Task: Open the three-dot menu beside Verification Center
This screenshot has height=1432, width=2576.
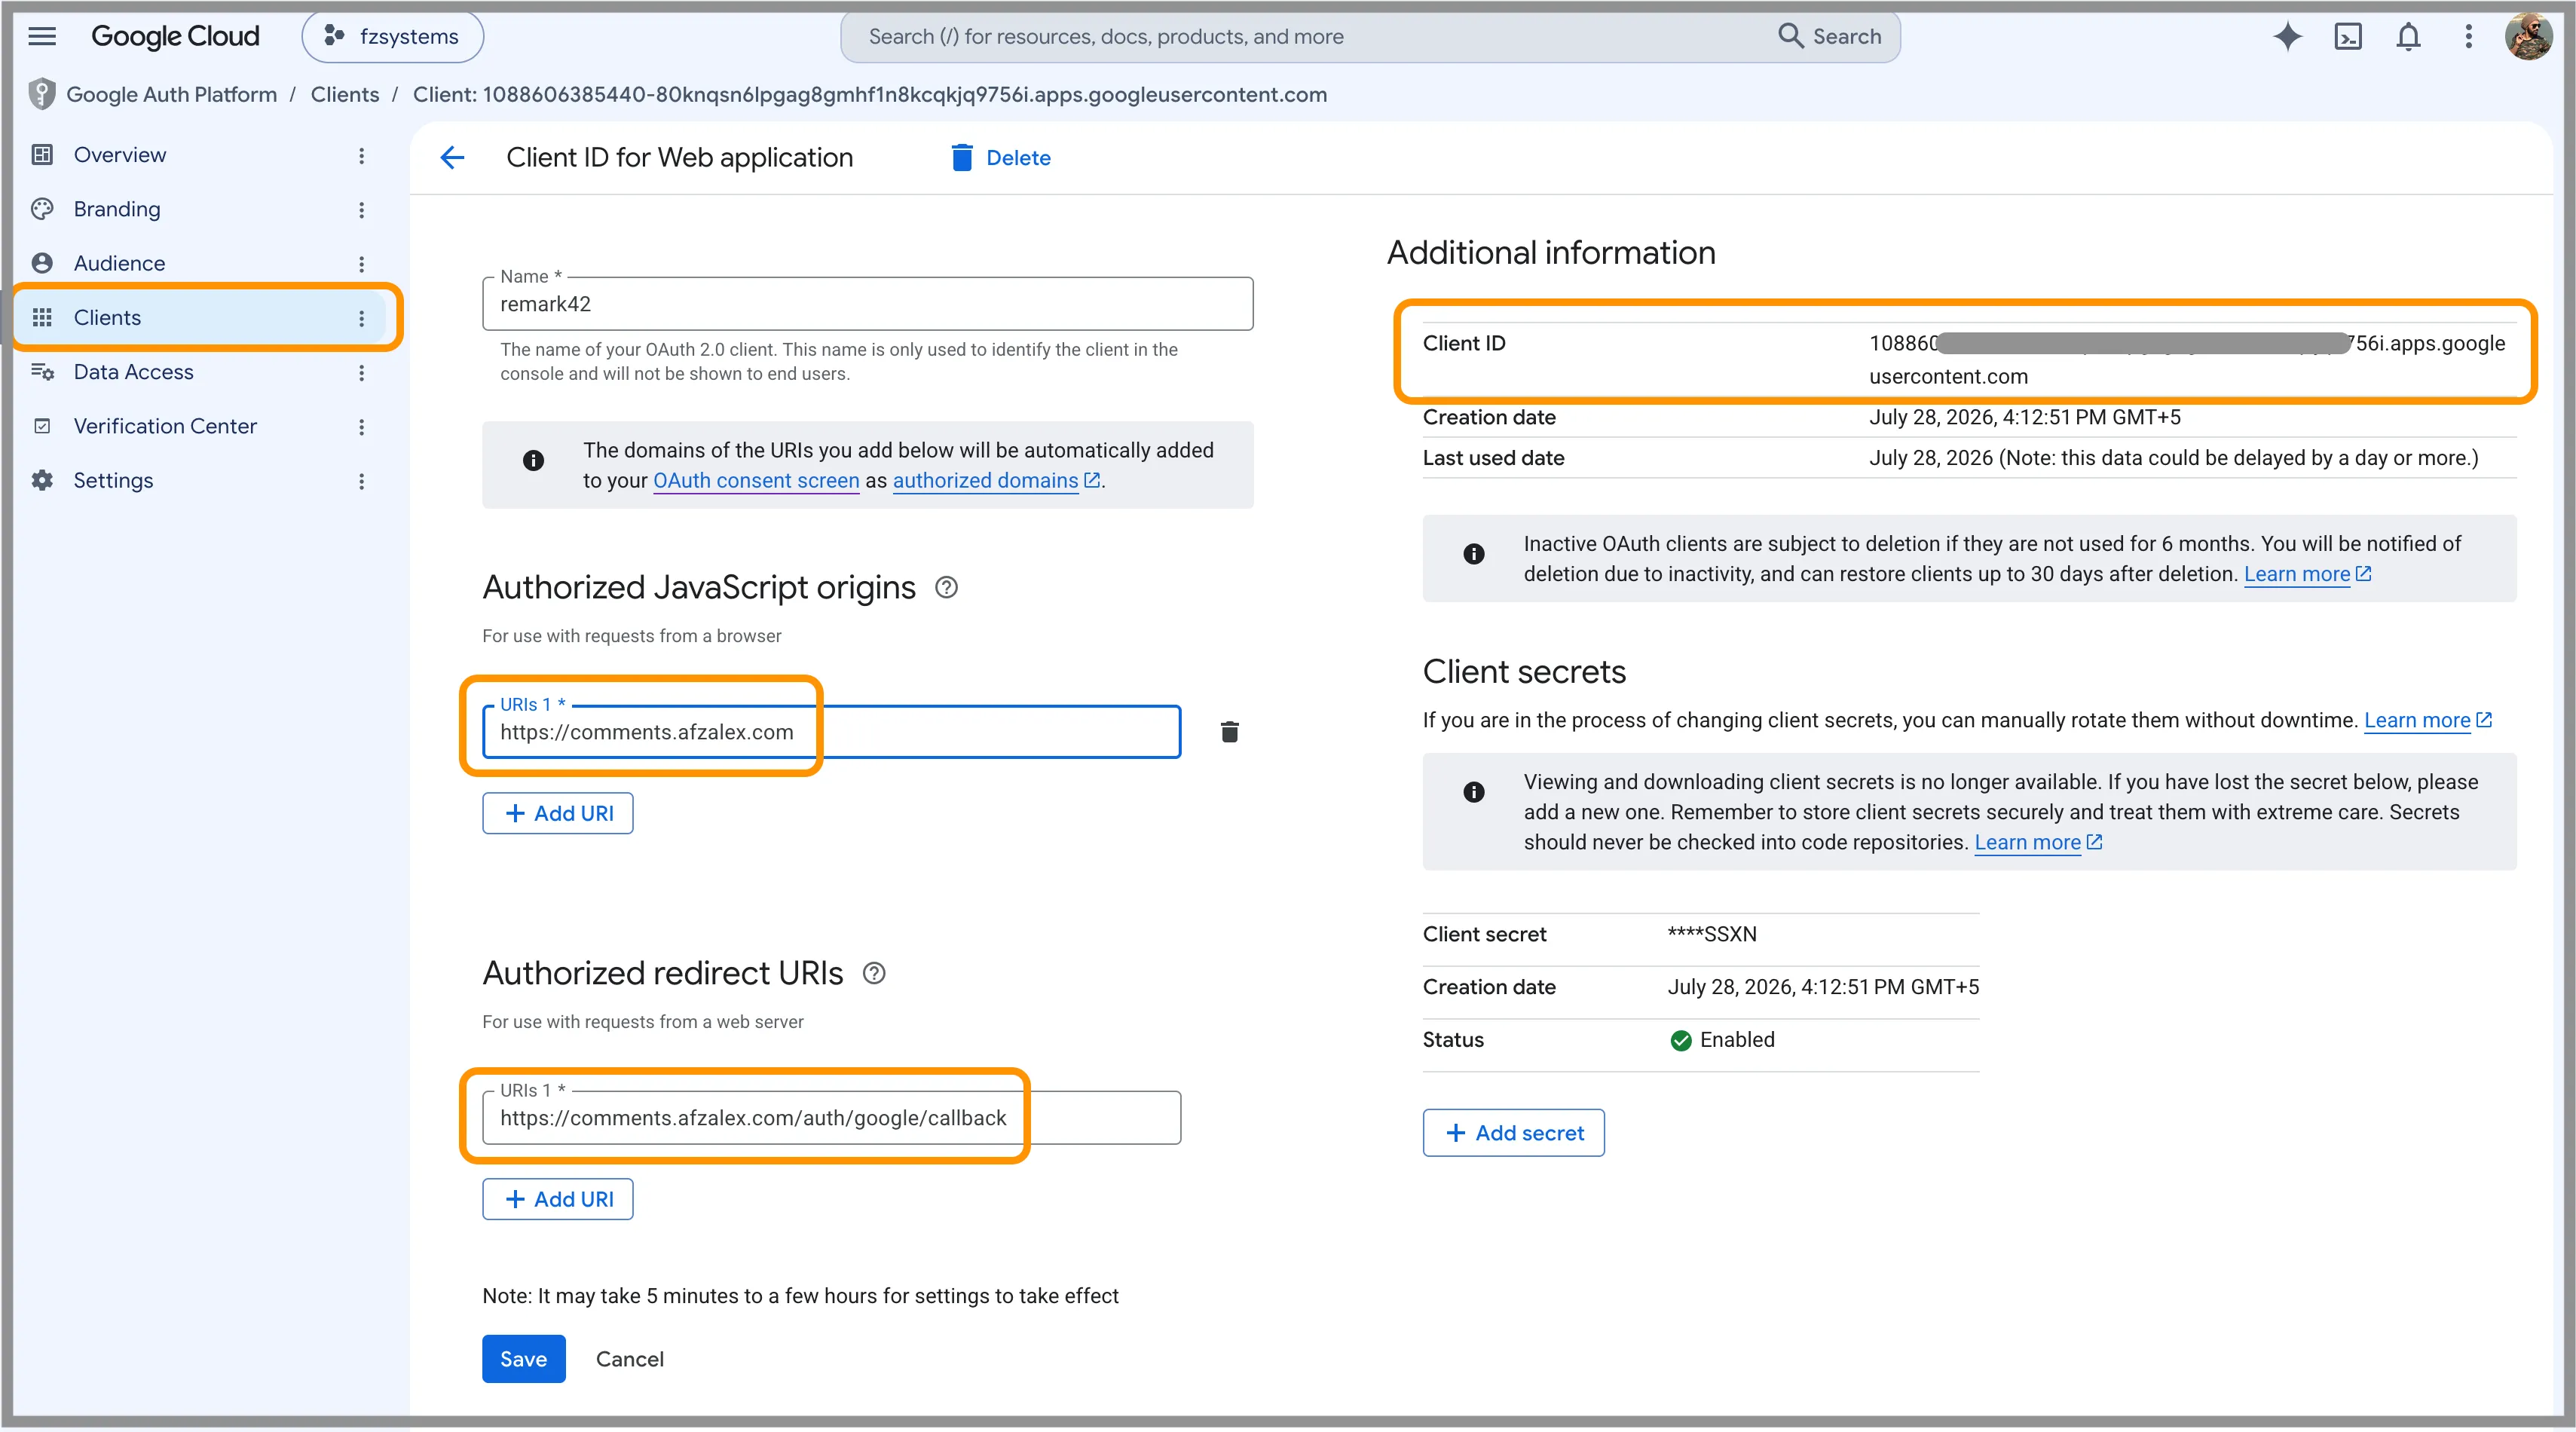Action: (361, 427)
